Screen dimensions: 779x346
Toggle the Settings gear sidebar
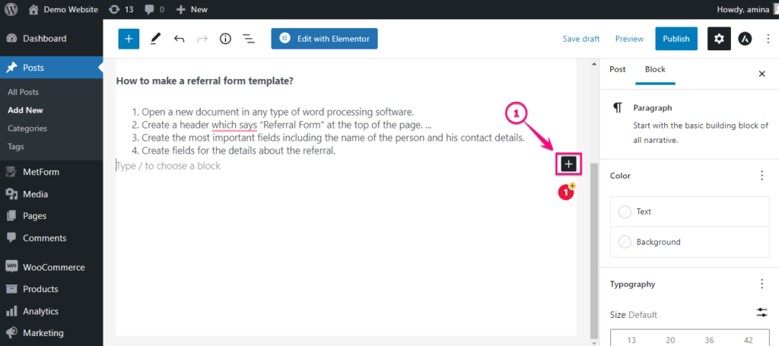(719, 39)
